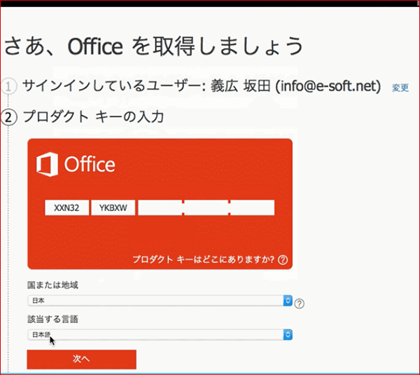Click the fourth empty product key field
This screenshot has width=420, height=375.
pos(206,208)
